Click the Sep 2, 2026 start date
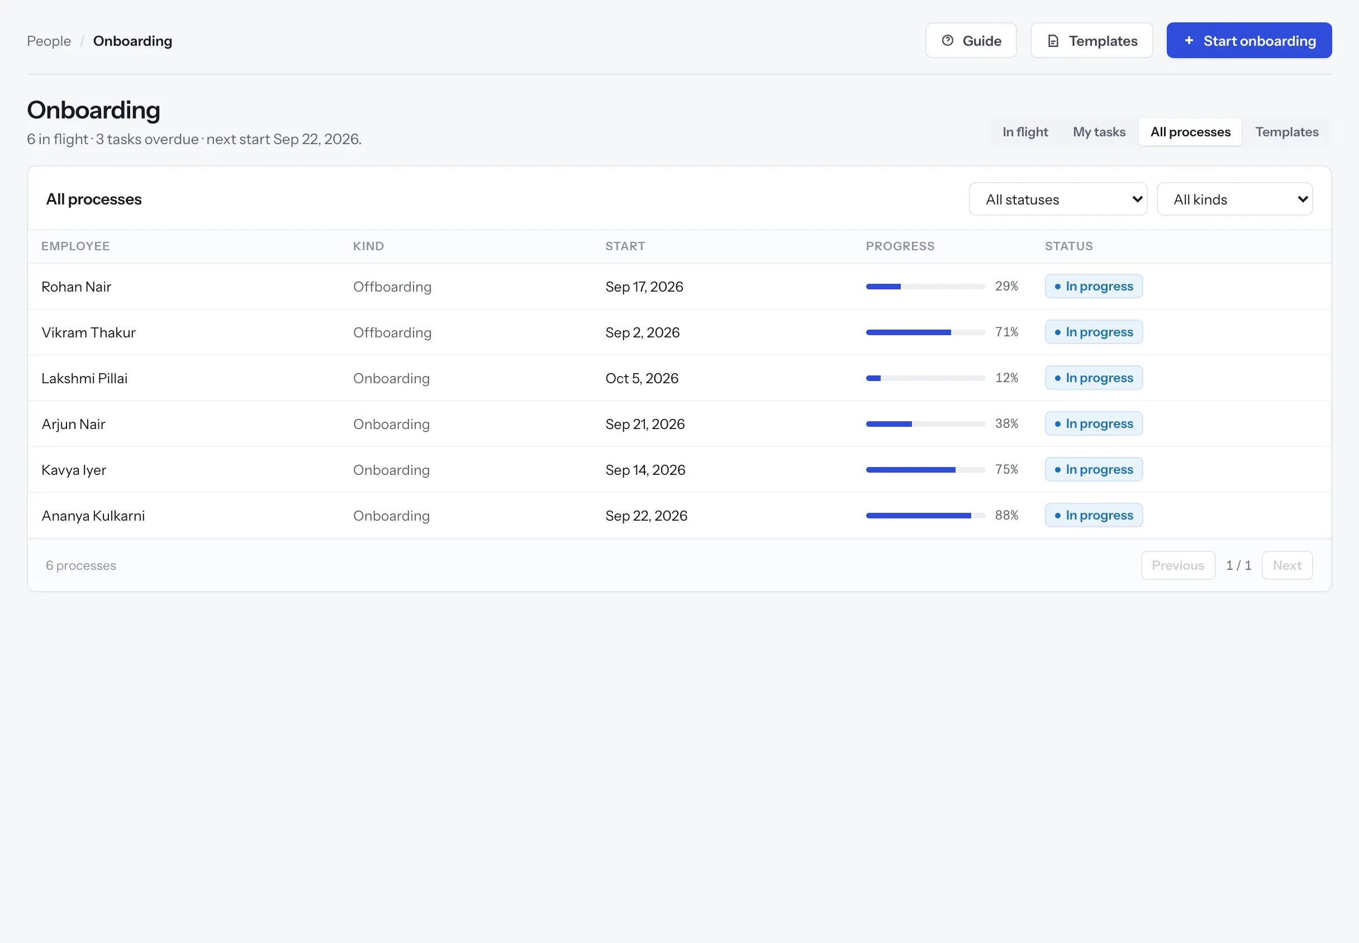 (642, 332)
